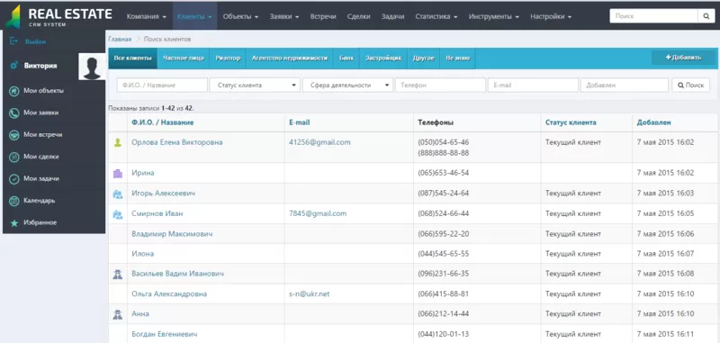Click the checkmark icon for Мои задачи
Viewport: 720px width, 343px height.
(14, 179)
